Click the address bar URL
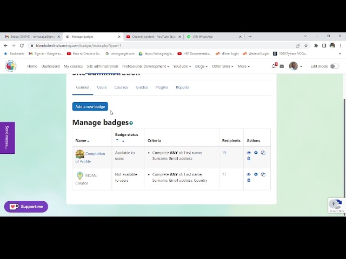This screenshot has height=259, width=346. click(x=78, y=45)
